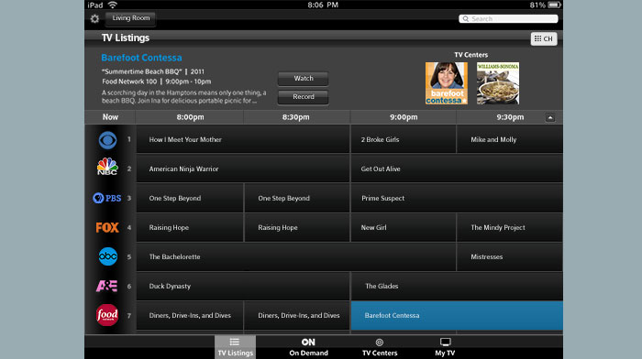Select the 8:30pm Raising Hope listing

(x=297, y=227)
